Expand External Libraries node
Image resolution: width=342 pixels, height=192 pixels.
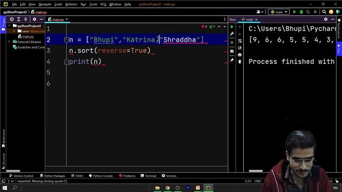click(x=10, y=42)
